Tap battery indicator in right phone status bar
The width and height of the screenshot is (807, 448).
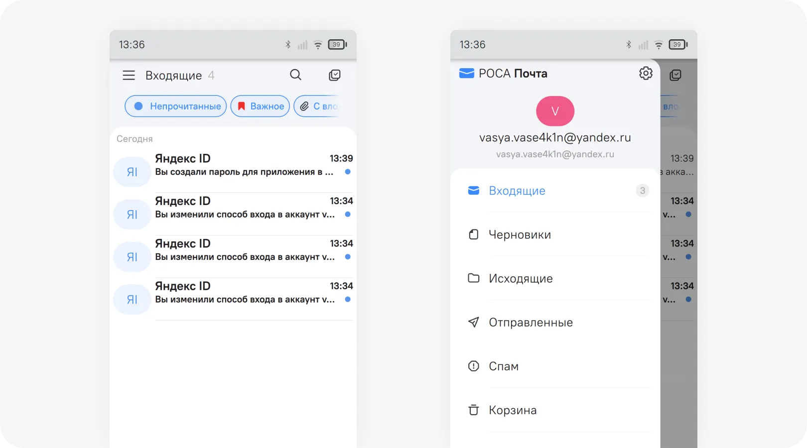click(x=678, y=44)
